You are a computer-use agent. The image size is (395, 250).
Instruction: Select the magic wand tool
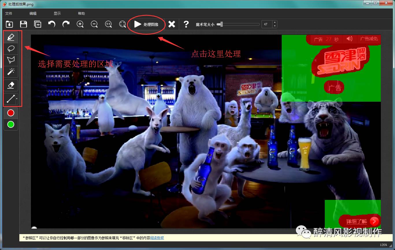click(x=11, y=72)
